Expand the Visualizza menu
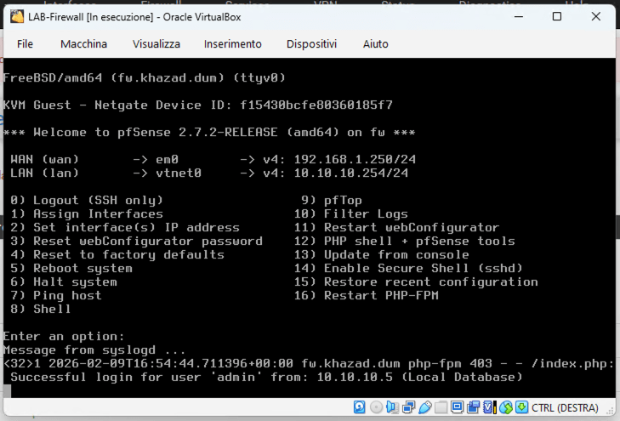The image size is (620, 421). pos(156,43)
